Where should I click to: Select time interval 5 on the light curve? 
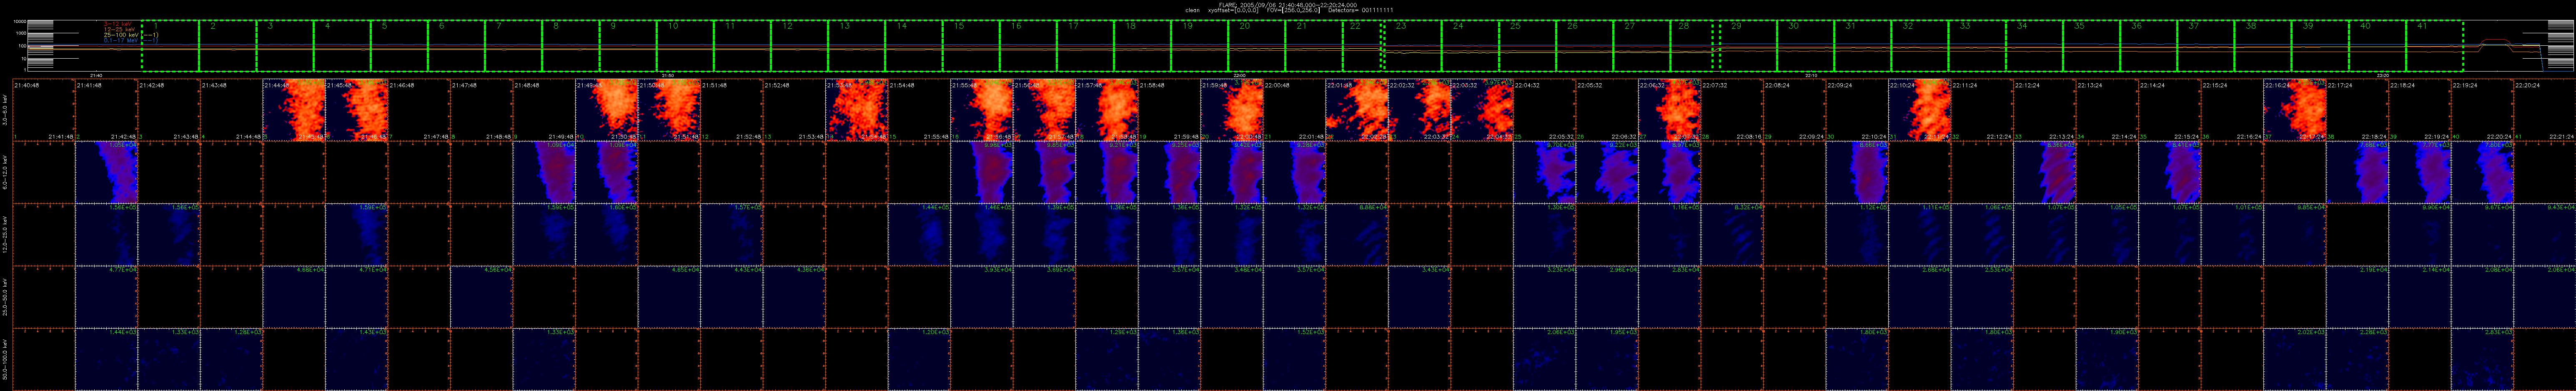[399, 46]
